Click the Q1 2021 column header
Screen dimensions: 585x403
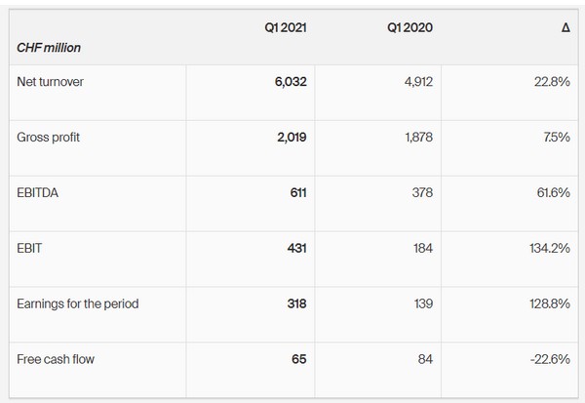coord(286,27)
